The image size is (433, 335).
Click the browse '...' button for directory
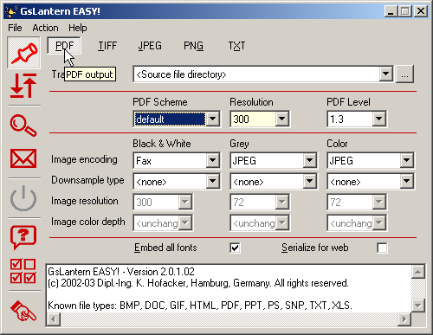point(404,74)
